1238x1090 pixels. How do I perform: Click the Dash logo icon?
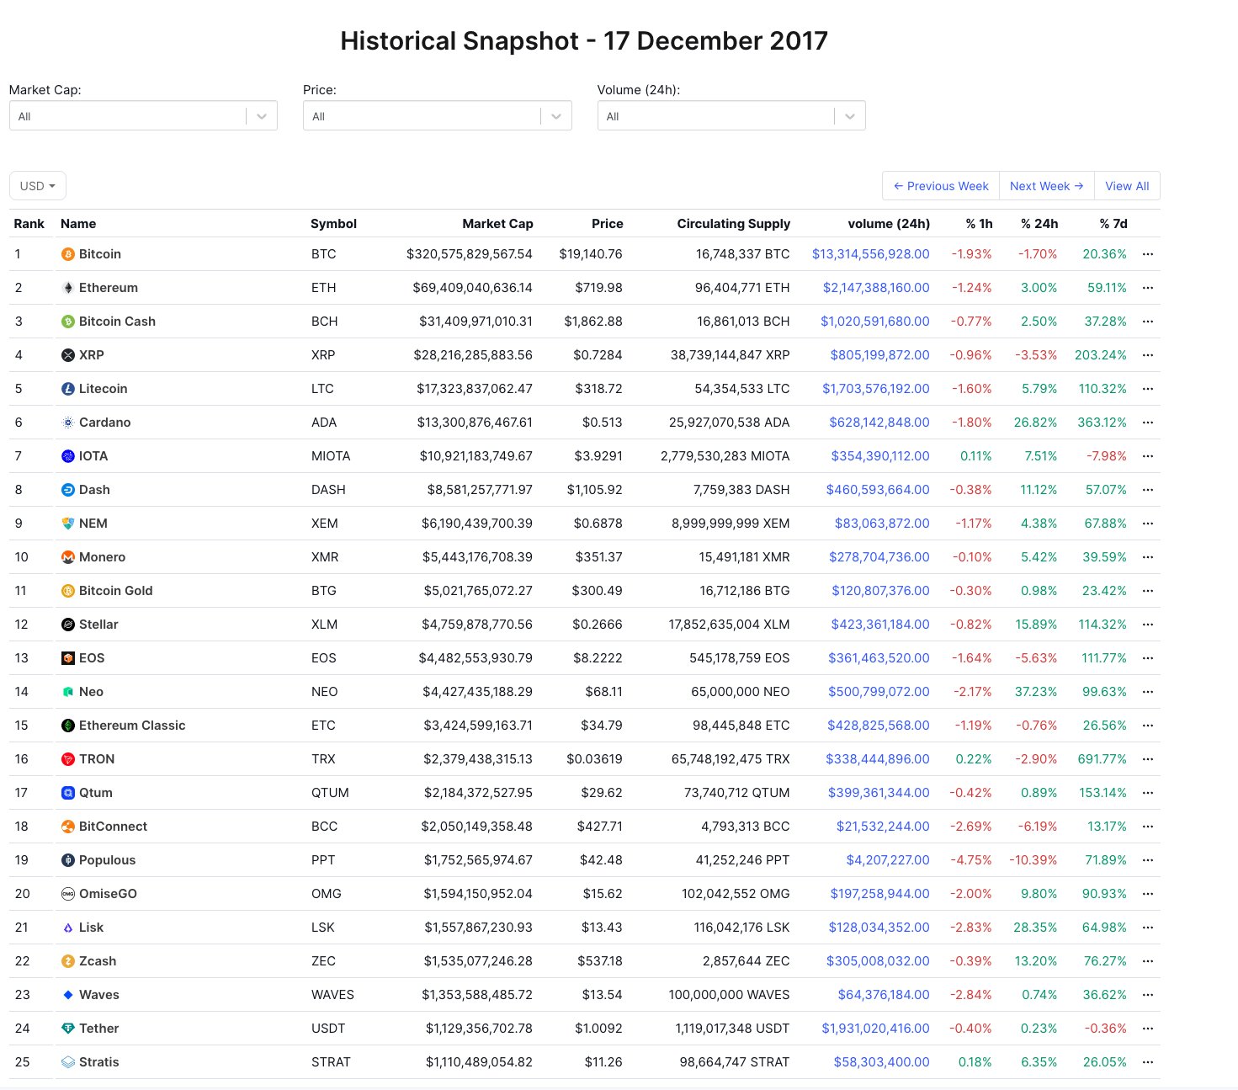pos(68,490)
